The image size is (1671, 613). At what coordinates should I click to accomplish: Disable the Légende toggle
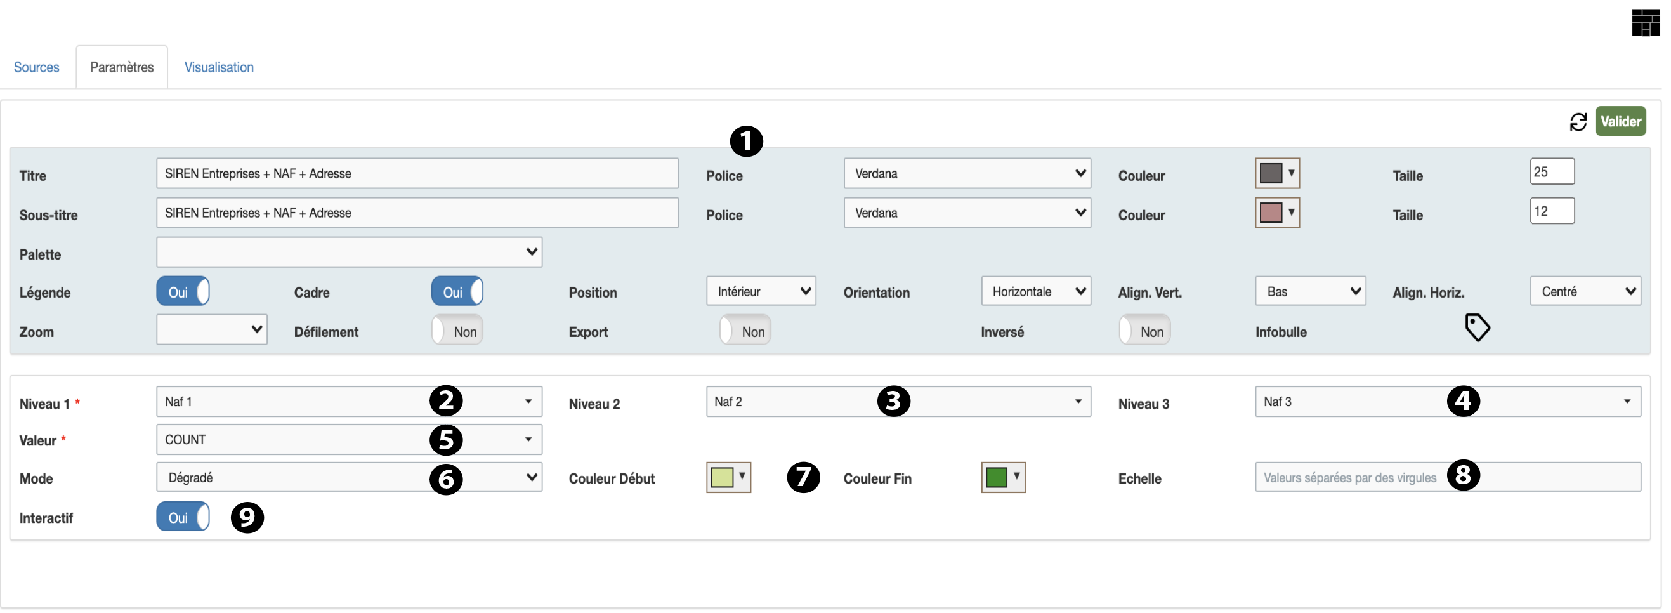point(182,291)
